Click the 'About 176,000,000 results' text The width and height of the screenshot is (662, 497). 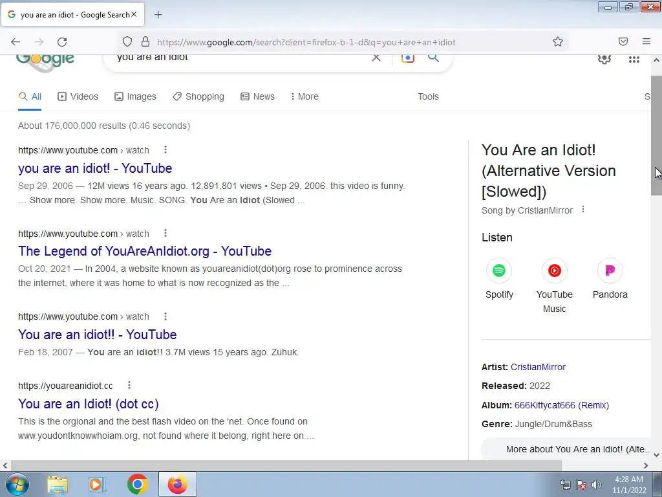coord(104,126)
